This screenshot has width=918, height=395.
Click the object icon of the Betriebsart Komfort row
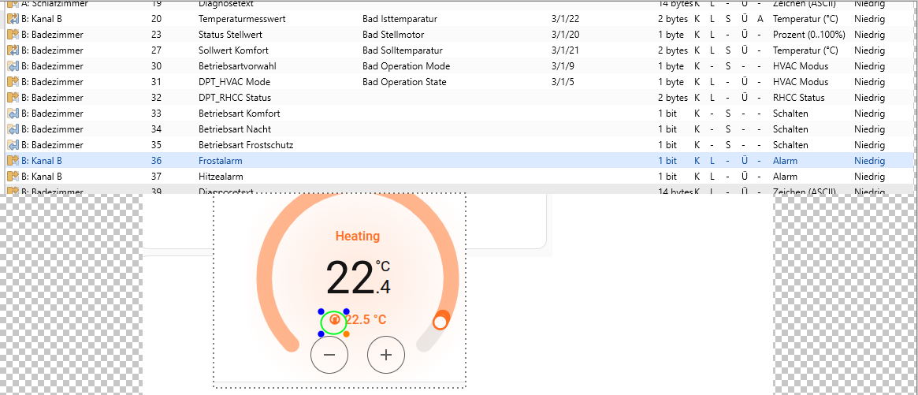coord(13,113)
